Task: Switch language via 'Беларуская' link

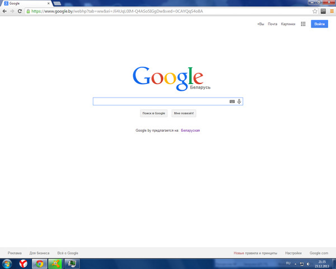Action: (190, 131)
